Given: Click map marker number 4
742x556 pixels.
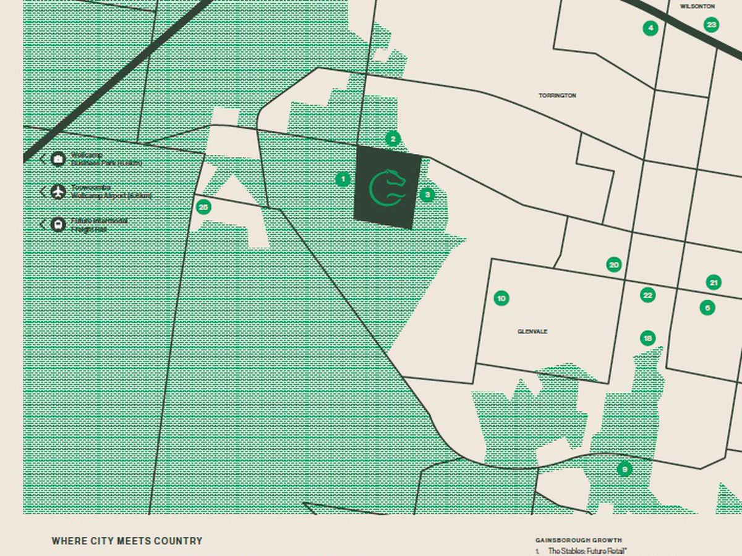Looking at the screenshot, I should click(x=650, y=28).
